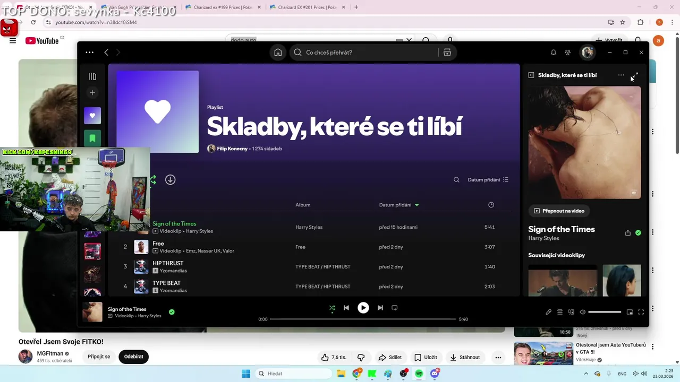Switch to the Van Gogh browser tab
This screenshot has width=680, height=382.
(137, 7)
